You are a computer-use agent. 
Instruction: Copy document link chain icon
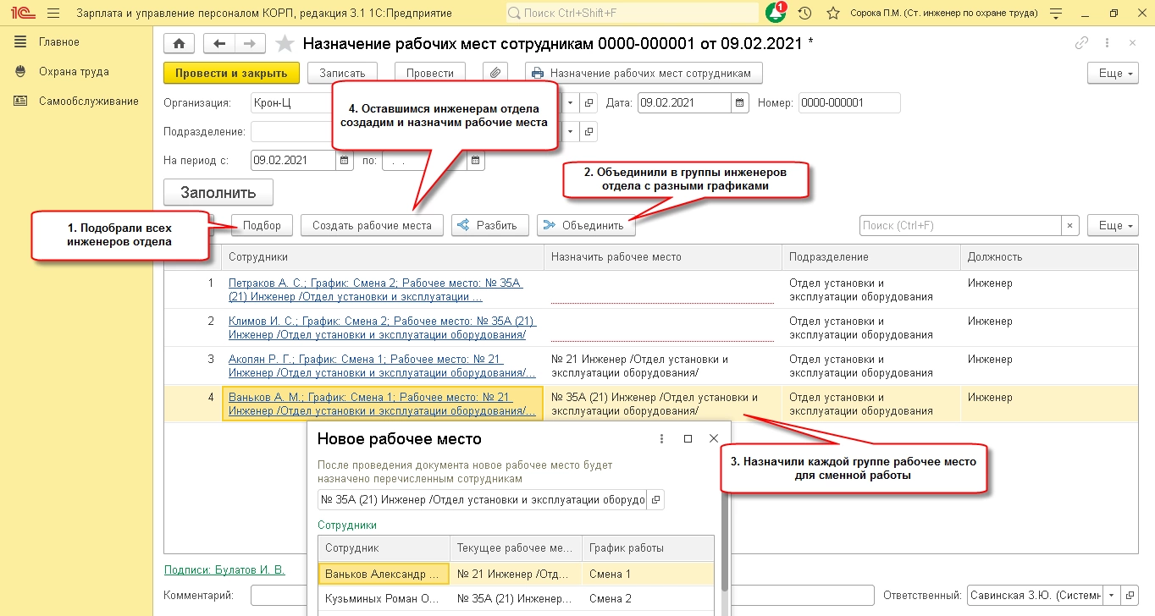click(x=1081, y=44)
